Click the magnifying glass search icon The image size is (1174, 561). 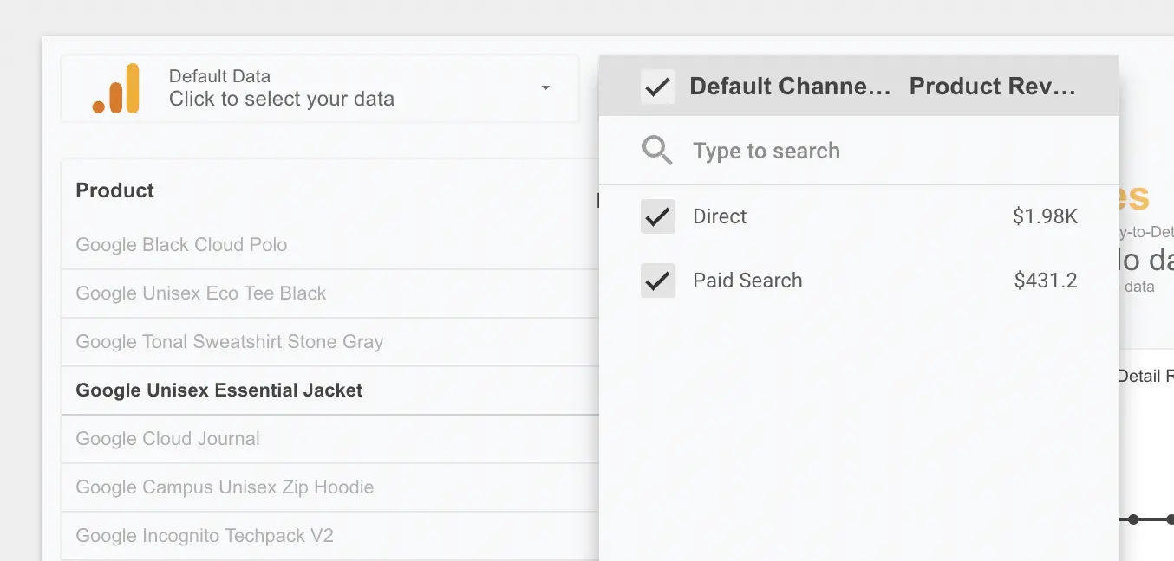[x=657, y=151]
